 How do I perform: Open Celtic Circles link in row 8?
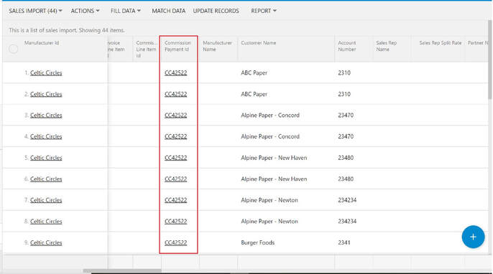coord(46,221)
